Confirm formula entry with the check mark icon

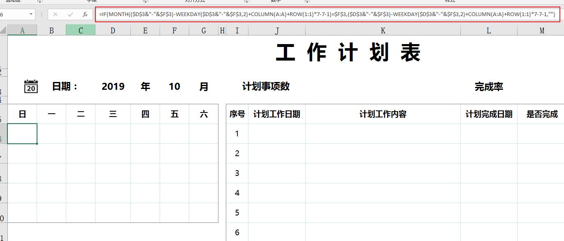[x=70, y=14]
